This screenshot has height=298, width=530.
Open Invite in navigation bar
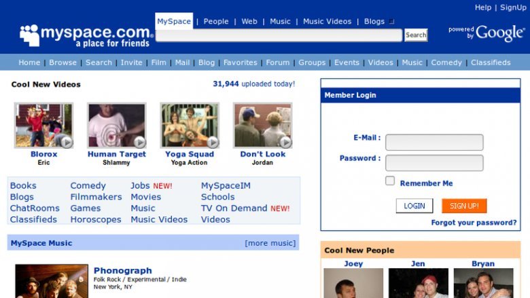coord(132,62)
